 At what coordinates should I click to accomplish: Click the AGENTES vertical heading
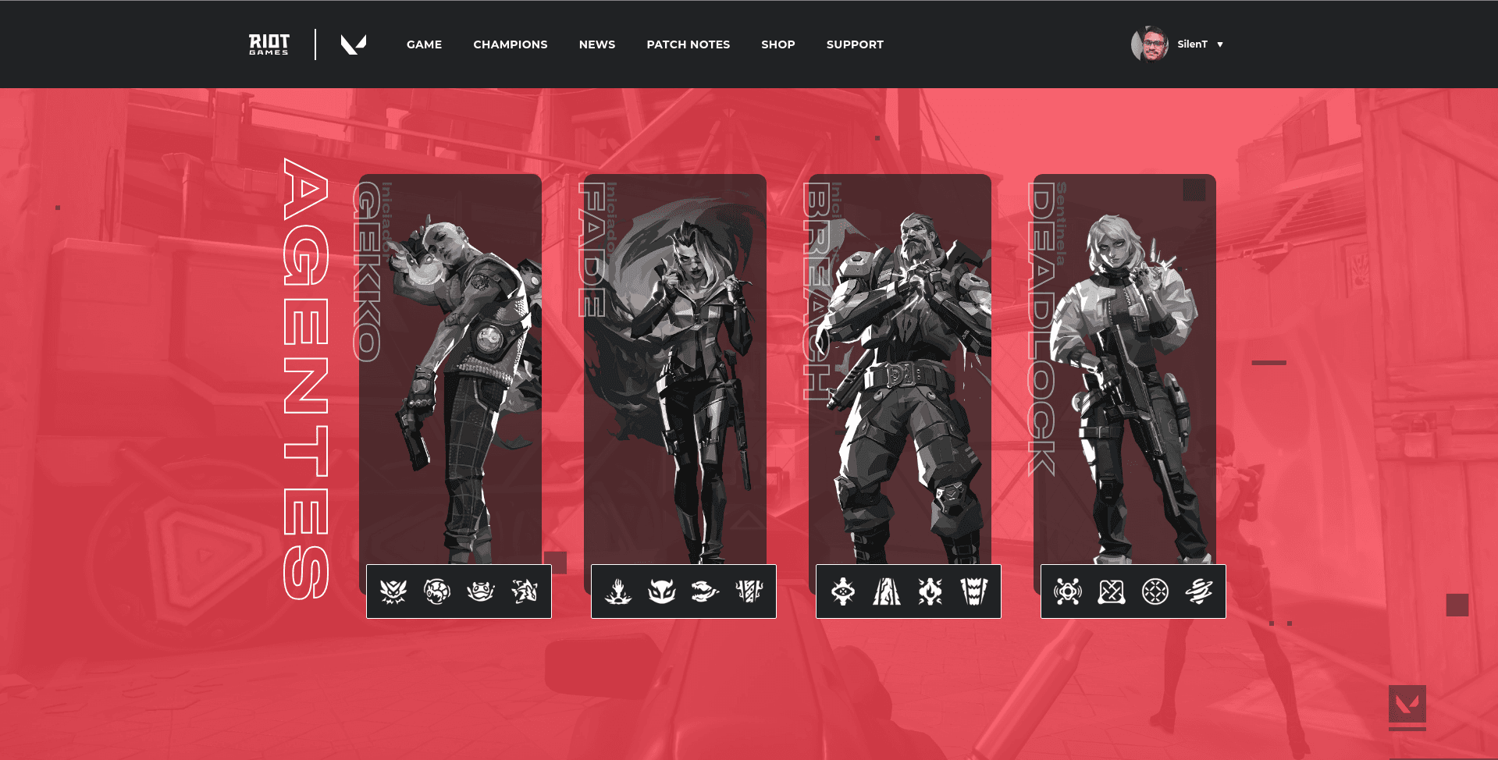tap(305, 379)
